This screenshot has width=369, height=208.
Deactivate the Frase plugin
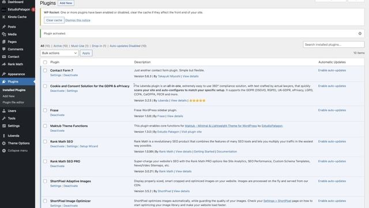[x=57, y=115]
